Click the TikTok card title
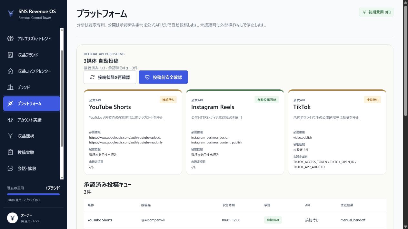 (x=302, y=107)
